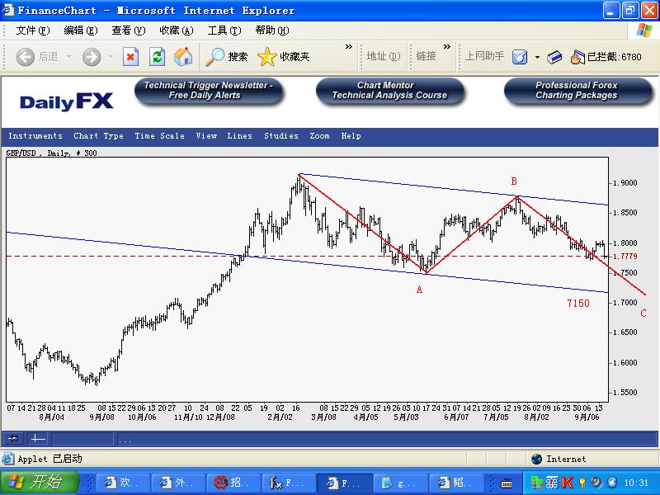The image size is (660, 495).
Task: Click the yellow key tray icon
Action: click(x=582, y=482)
